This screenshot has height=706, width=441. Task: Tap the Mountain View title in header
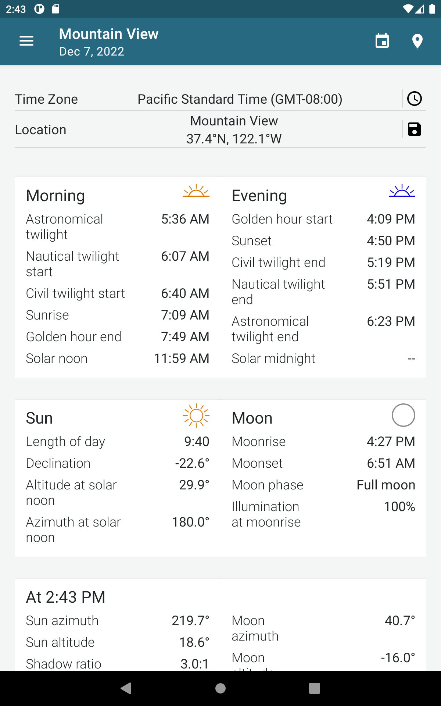point(109,34)
